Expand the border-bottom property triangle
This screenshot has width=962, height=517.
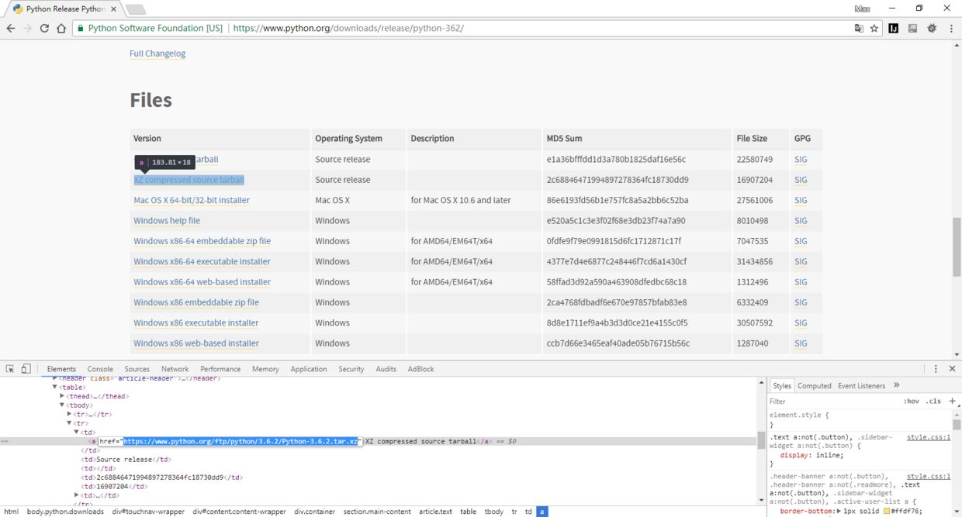[839, 512]
